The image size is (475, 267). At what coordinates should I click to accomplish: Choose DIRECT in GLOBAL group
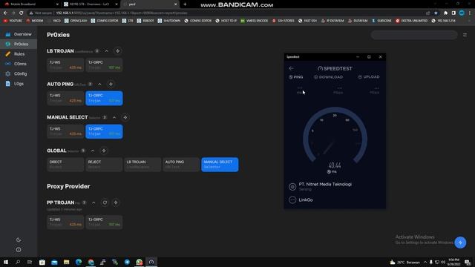tap(65, 165)
